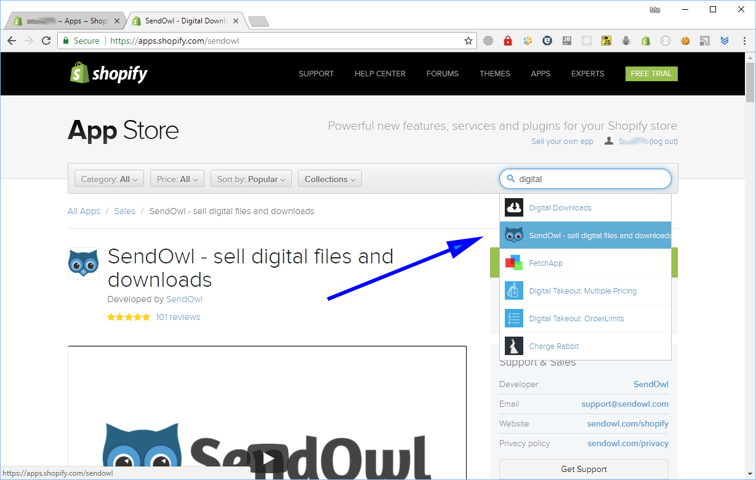Select 'Digital Takeout: Multiple Pricing' suggestion
Viewport: 756px width, 480px height.
[x=585, y=290]
